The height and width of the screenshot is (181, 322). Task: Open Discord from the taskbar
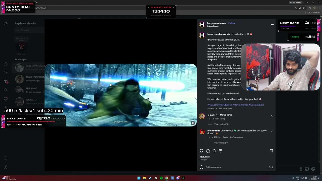tap(178, 178)
